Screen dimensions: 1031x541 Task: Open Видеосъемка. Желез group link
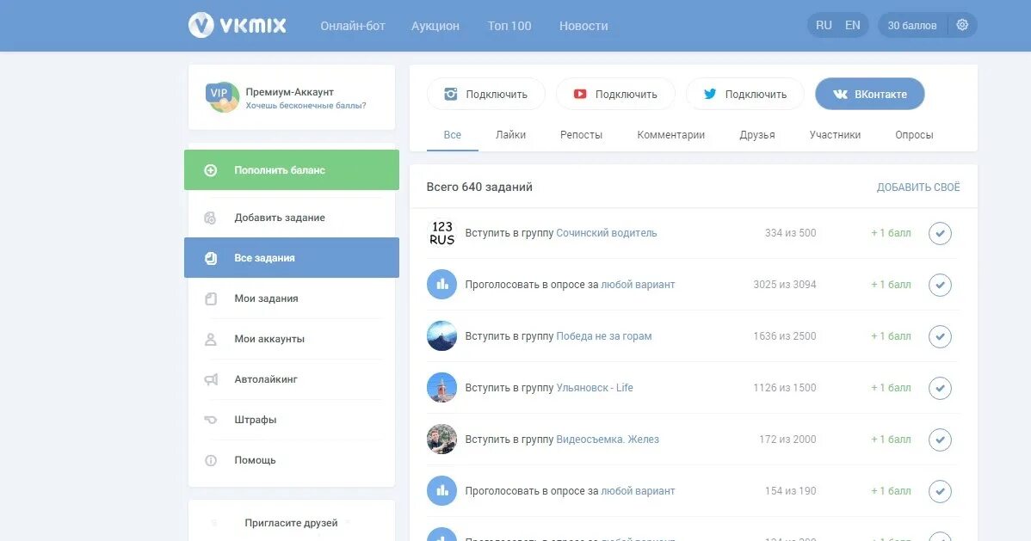pyautogui.click(x=608, y=440)
